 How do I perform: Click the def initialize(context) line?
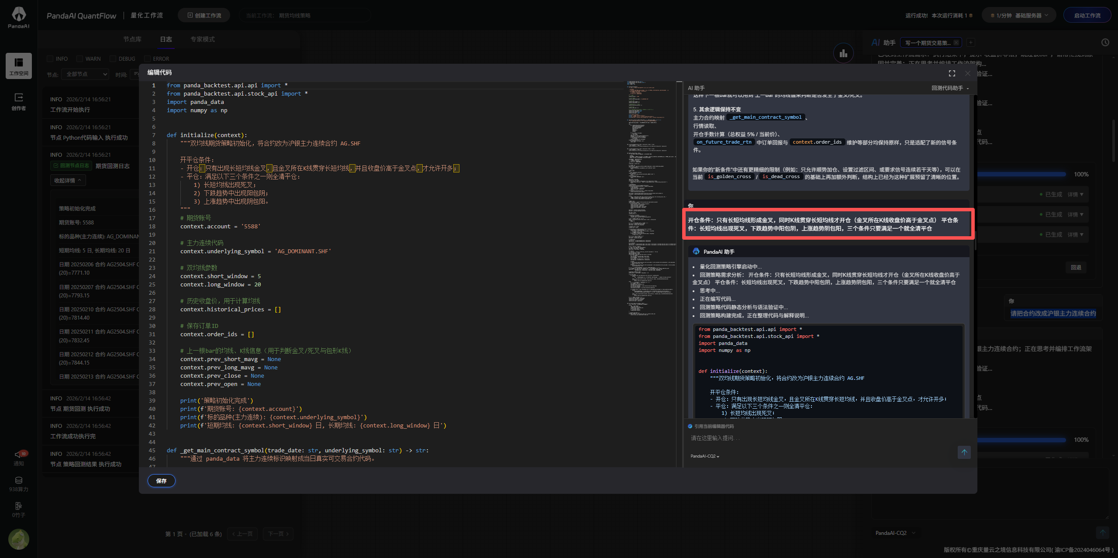207,135
